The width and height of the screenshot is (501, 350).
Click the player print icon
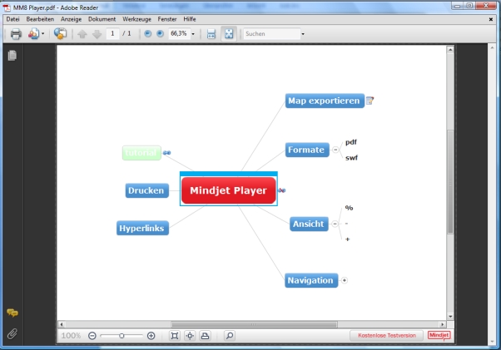[205, 336]
